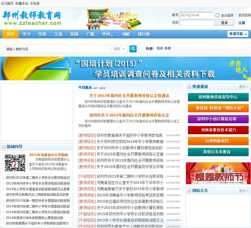Focus the 密码 password field
The height and width of the screenshot is (228, 251).
point(196,22)
